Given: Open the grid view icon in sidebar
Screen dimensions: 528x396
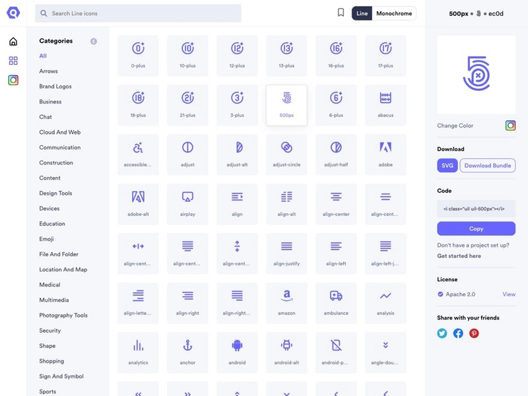Looking at the screenshot, I should click(13, 61).
